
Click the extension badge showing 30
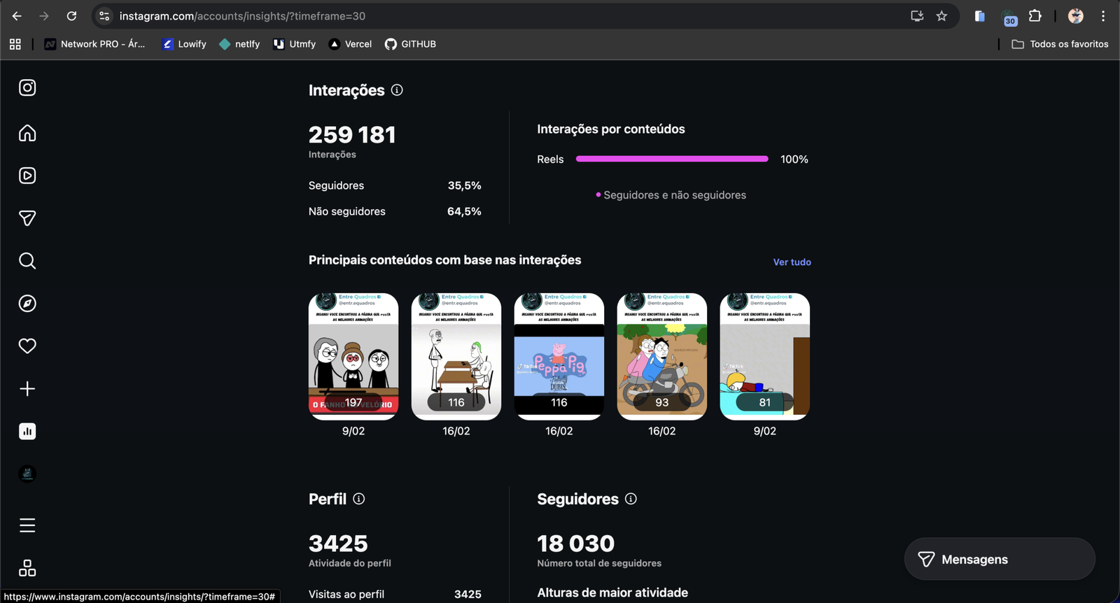[x=1009, y=17]
